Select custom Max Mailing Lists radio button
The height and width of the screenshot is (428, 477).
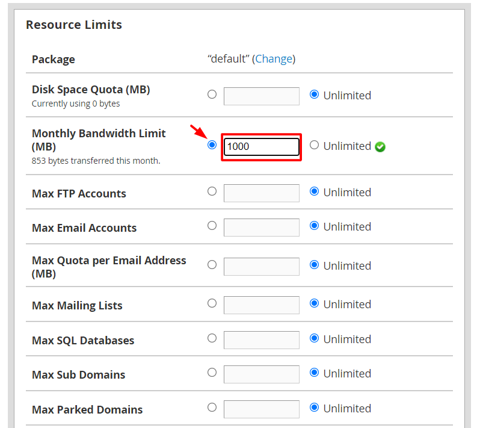click(x=212, y=303)
